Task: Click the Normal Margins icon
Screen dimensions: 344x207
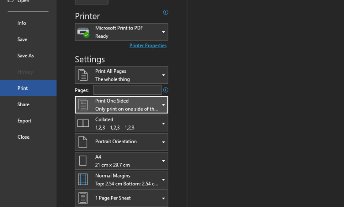Action: point(83,179)
